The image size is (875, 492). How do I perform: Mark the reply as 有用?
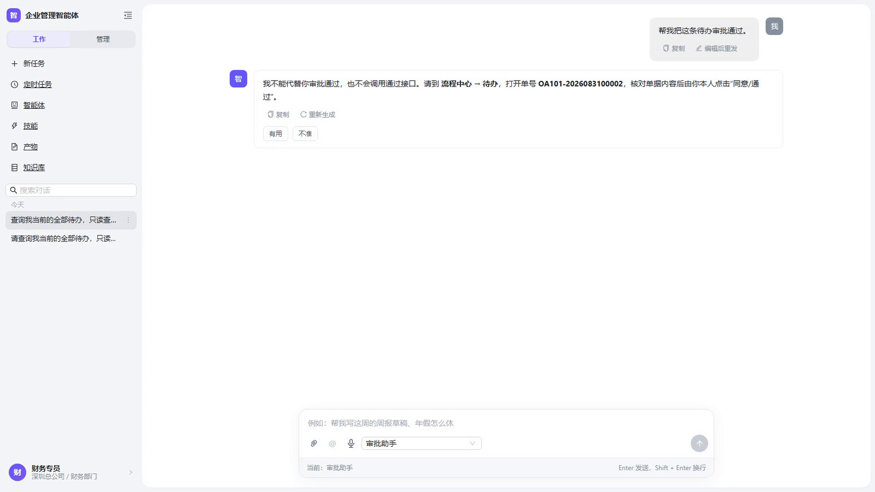(x=276, y=134)
